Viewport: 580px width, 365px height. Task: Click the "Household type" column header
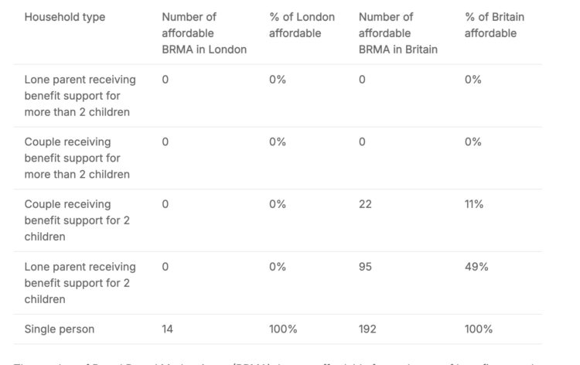65,17
